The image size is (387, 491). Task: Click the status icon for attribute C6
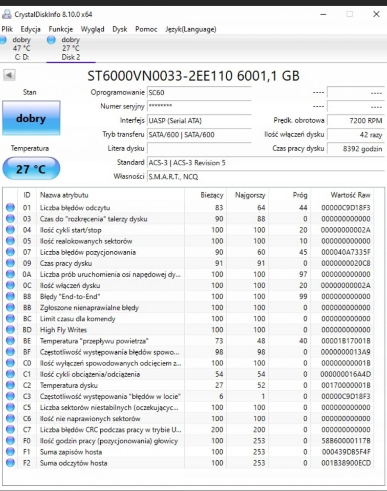pos(10,419)
